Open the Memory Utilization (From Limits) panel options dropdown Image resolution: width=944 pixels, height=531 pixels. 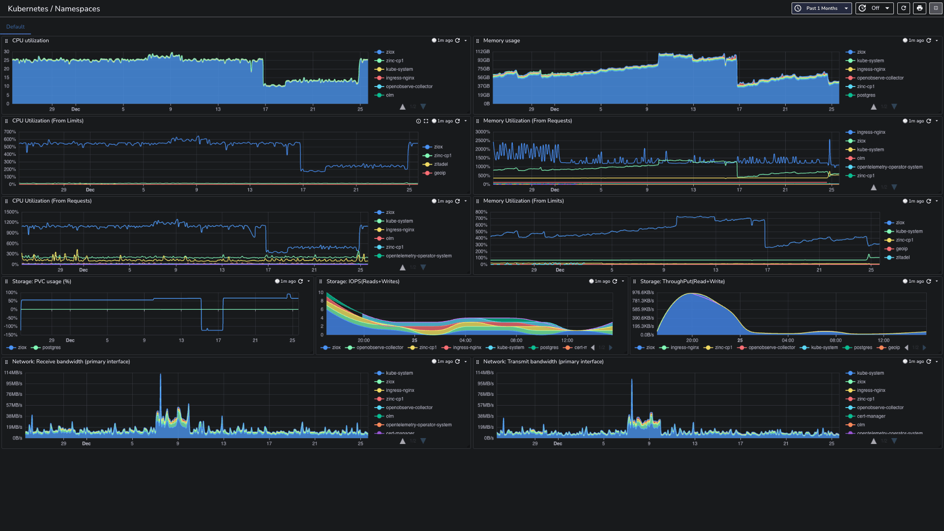coord(937,201)
